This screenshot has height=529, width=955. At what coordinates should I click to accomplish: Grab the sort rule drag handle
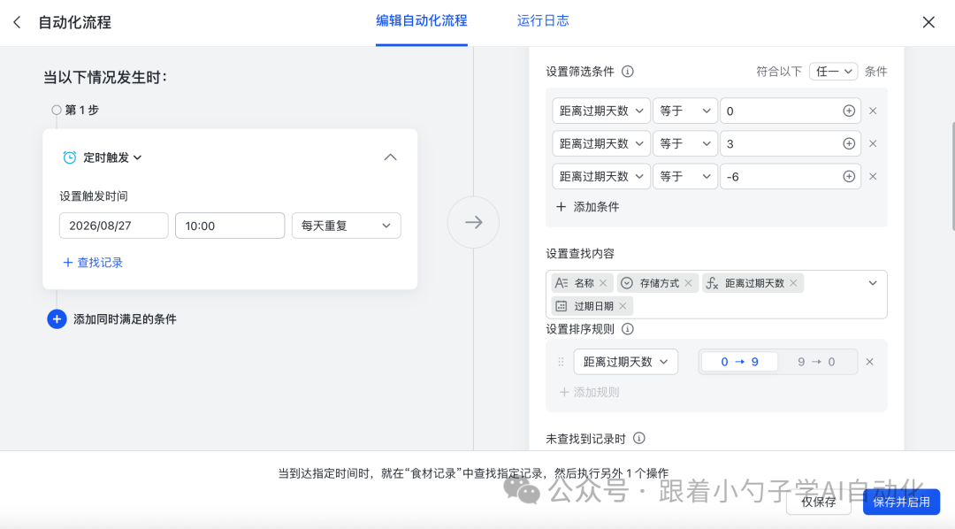[x=561, y=362]
